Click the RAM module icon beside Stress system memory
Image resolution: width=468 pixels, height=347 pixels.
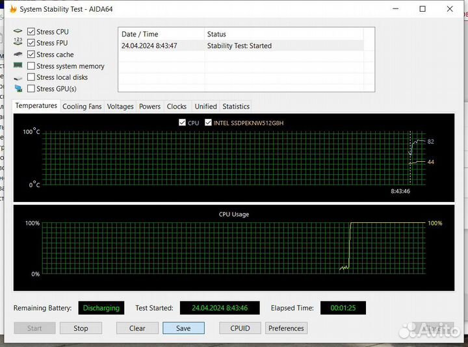[18, 65]
